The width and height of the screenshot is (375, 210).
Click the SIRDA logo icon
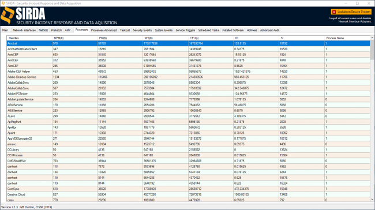[x=7, y=16]
